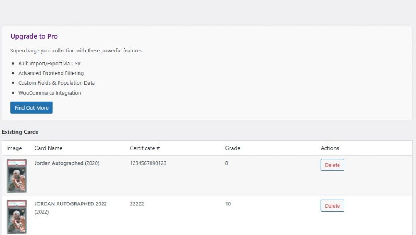Click the JORDAN AUTOGRAPHED 2022 card name
Screen dimensions: 416x235
[x=70, y=204]
